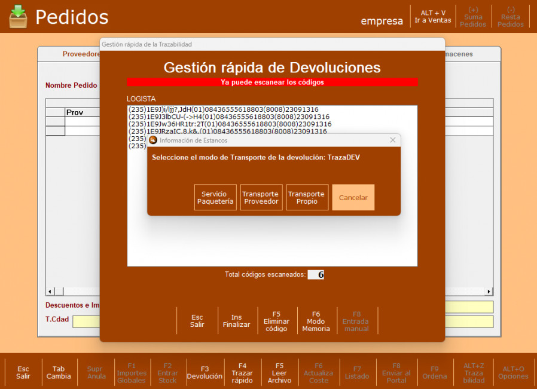Choose Servicio Paquetería transport mode
Screen dimensions: 537x389
pyautogui.click(x=215, y=198)
